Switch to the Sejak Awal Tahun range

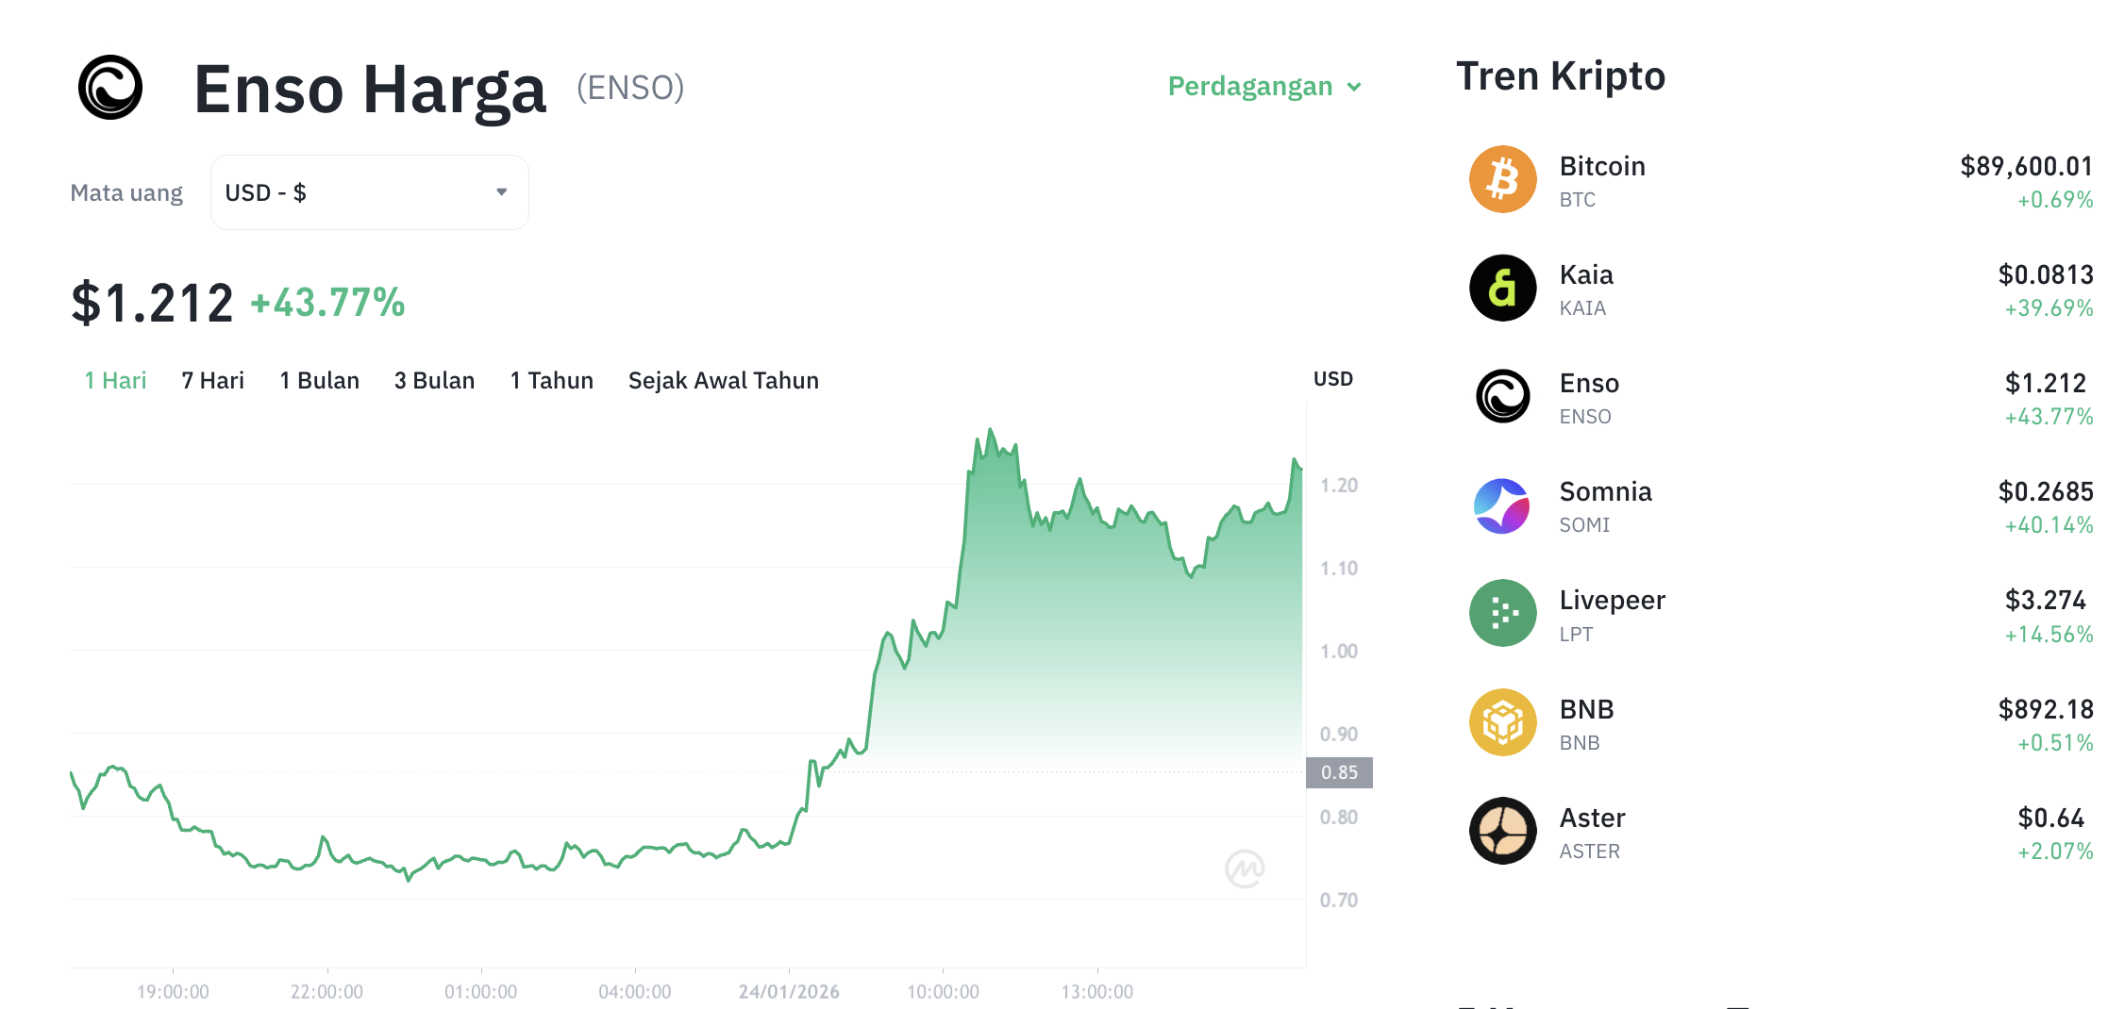point(723,380)
